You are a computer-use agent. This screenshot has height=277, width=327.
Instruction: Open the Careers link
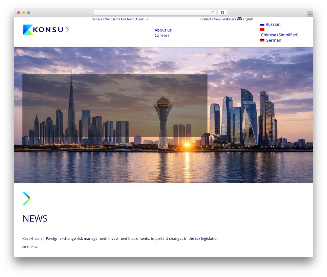[x=162, y=36]
